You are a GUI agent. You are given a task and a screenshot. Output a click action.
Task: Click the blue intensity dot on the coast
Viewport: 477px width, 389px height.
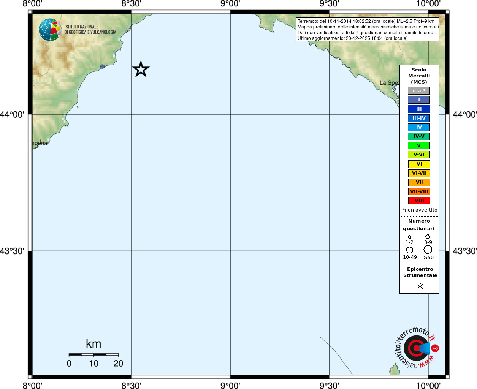click(x=102, y=66)
